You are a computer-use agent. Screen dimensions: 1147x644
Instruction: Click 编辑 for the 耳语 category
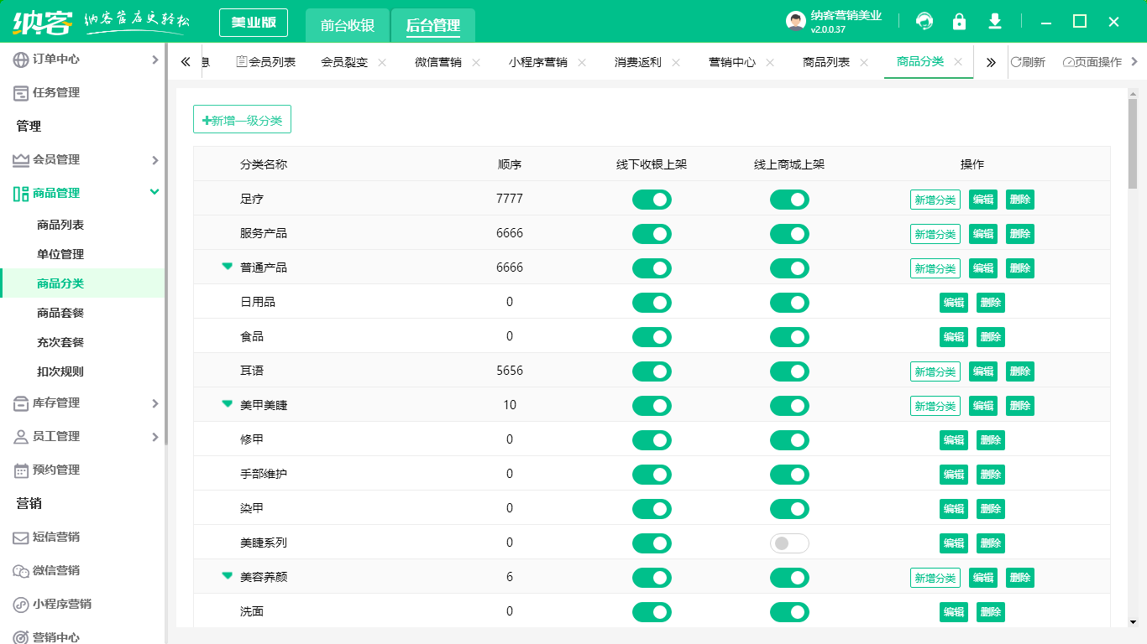point(983,371)
